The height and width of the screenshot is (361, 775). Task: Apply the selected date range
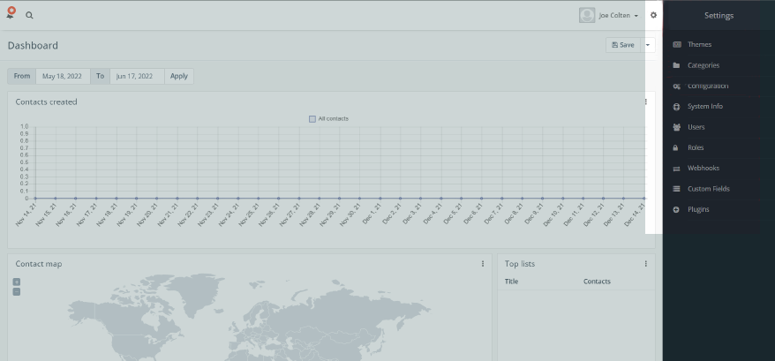point(179,76)
